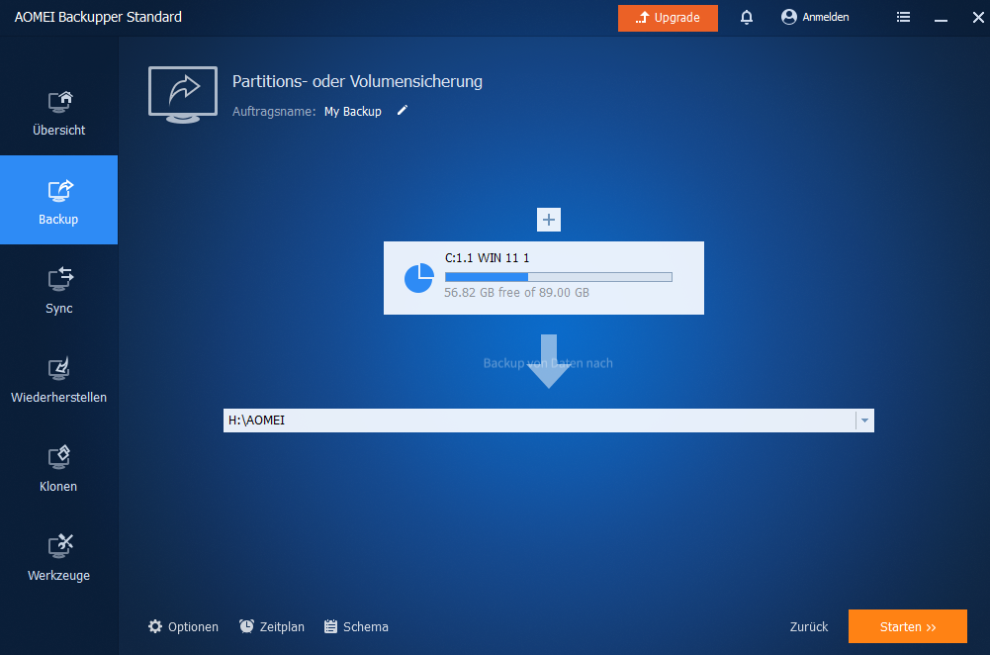The width and height of the screenshot is (990, 655).
Task: Go back with Zurück
Action: (x=809, y=626)
